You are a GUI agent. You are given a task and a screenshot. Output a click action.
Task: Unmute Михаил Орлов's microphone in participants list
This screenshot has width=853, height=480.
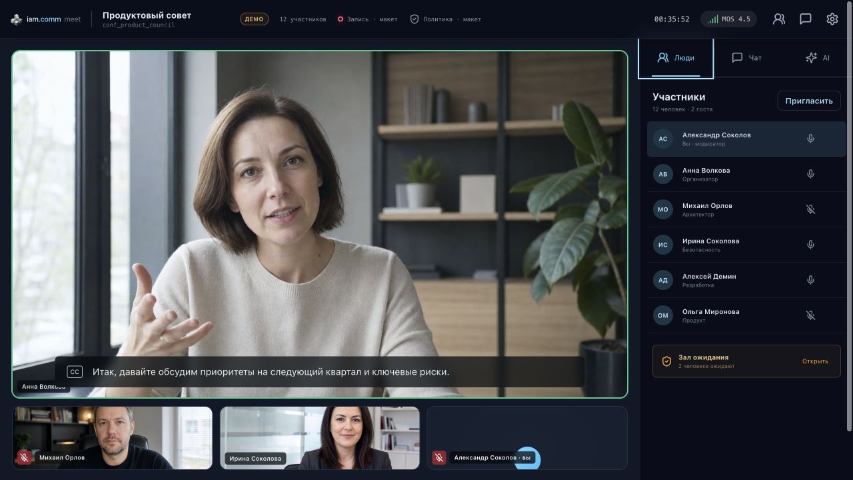811,209
